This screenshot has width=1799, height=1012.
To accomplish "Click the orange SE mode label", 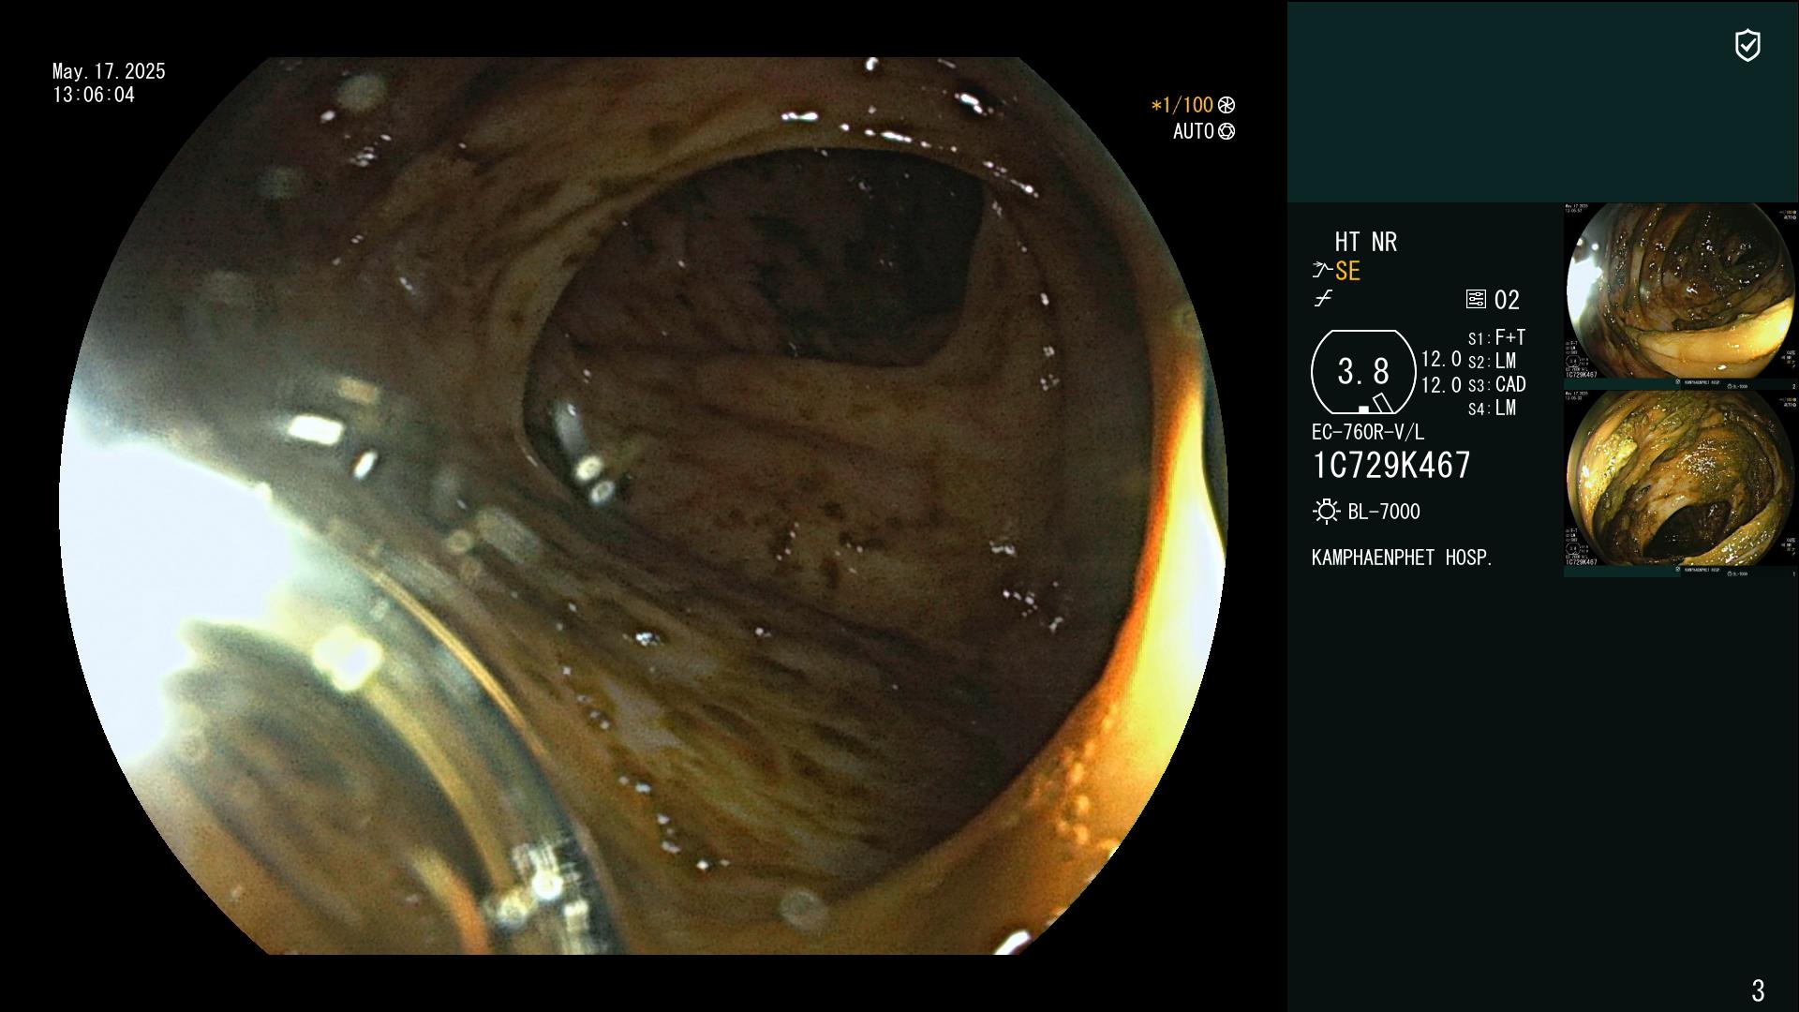I will click(1347, 272).
